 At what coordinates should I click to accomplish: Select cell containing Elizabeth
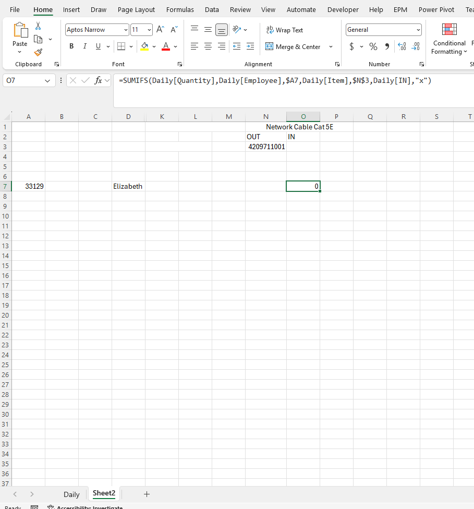[x=129, y=186]
